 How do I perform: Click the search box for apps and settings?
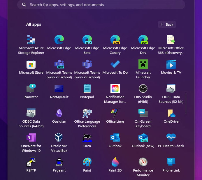101,5
